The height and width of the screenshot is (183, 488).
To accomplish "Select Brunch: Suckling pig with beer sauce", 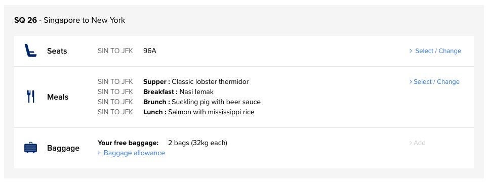I will click(x=201, y=102).
